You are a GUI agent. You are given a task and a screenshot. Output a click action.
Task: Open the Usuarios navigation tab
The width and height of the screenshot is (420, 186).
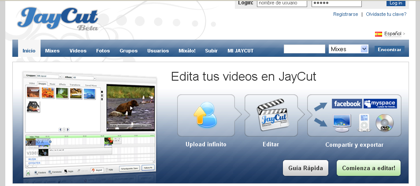(x=158, y=51)
